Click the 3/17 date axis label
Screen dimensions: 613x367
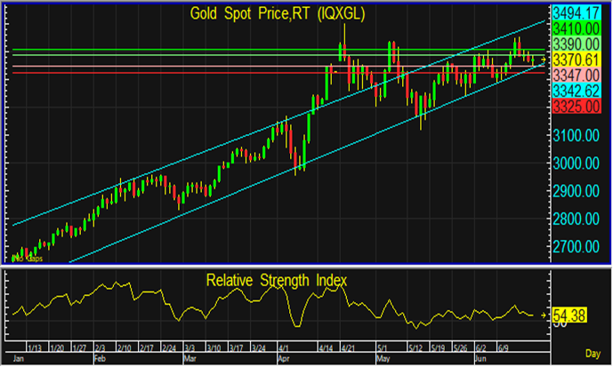tap(236, 348)
